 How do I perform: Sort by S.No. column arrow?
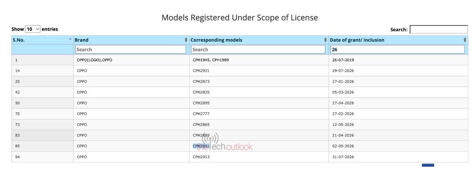pyautogui.click(x=70, y=39)
